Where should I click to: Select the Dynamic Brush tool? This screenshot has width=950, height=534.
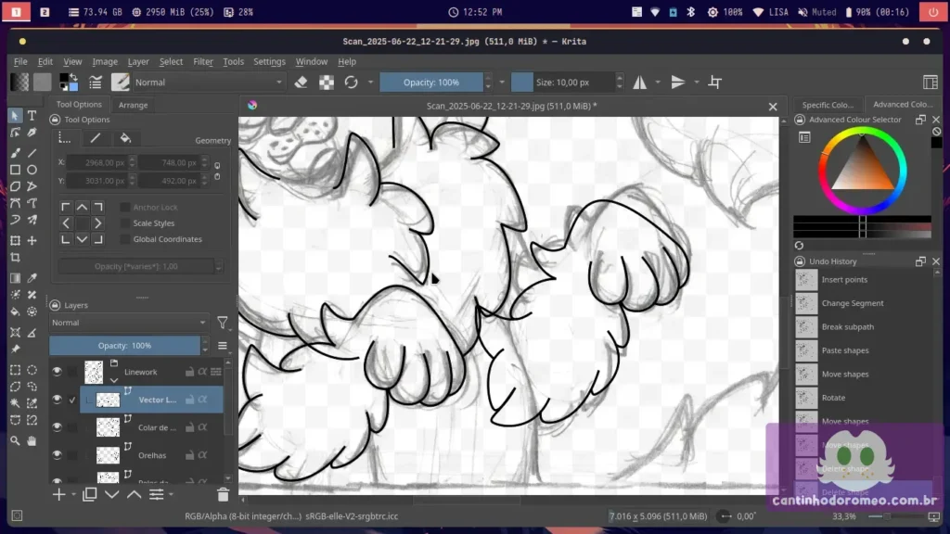(15, 220)
